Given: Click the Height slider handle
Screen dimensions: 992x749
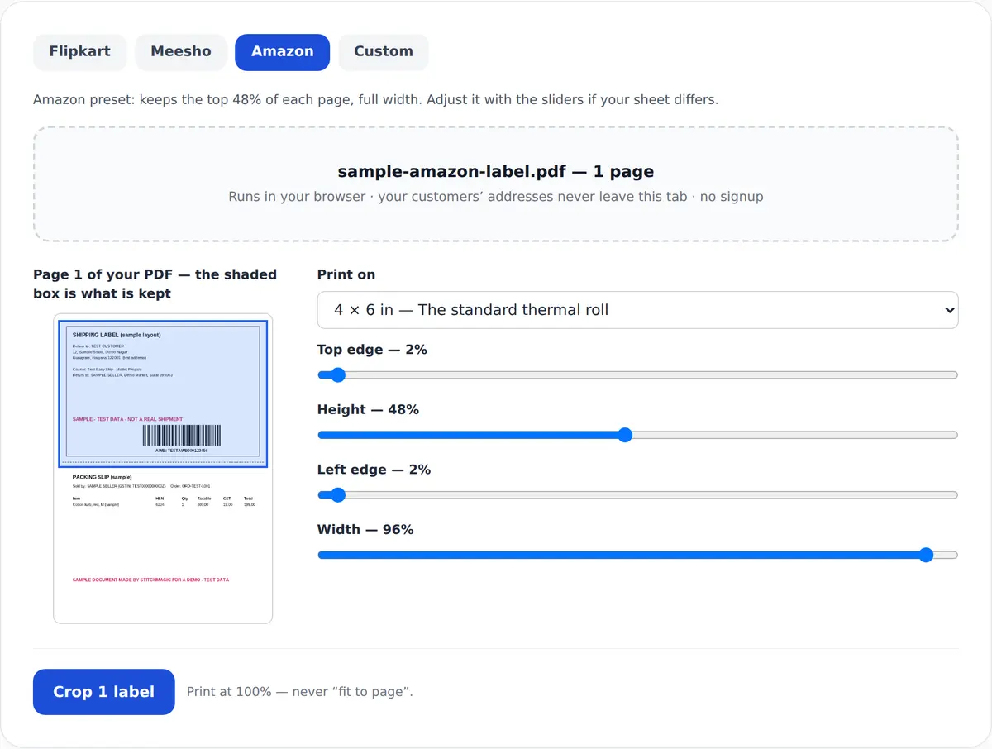Looking at the screenshot, I should tap(625, 435).
